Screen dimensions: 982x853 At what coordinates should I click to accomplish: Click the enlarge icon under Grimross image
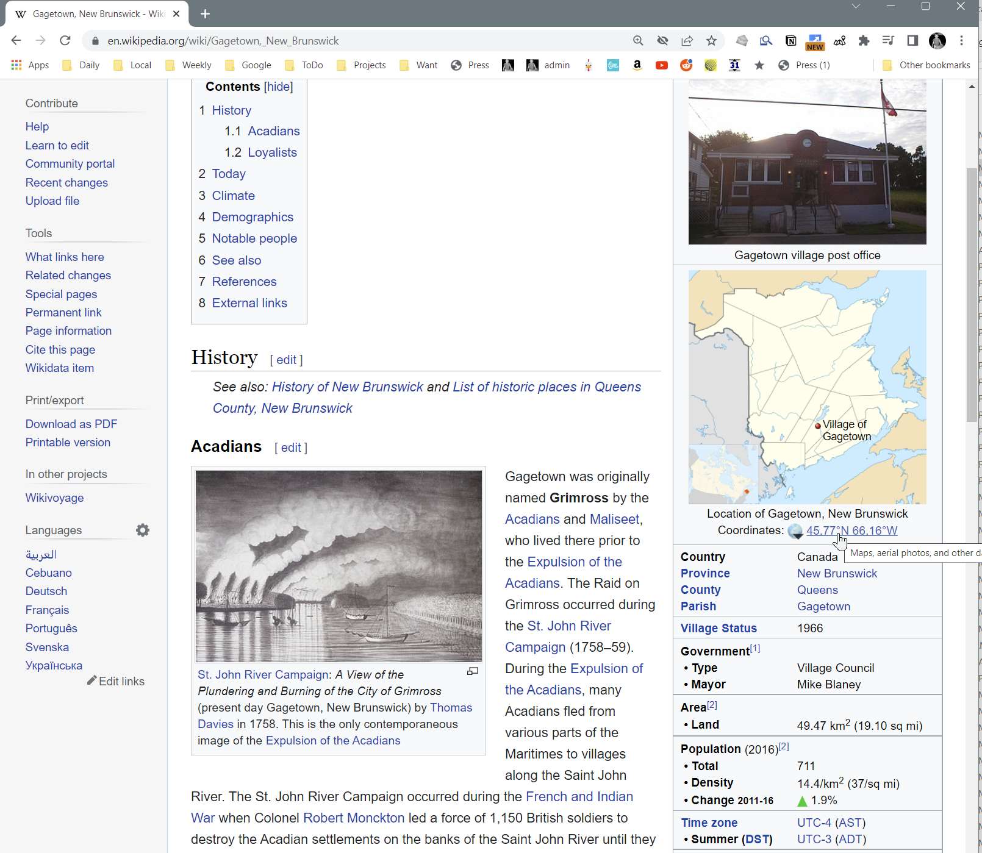point(472,671)
